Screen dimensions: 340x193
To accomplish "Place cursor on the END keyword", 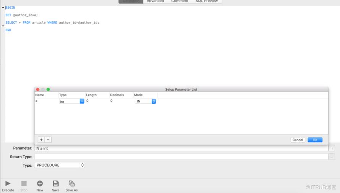I will click(8, 30).
